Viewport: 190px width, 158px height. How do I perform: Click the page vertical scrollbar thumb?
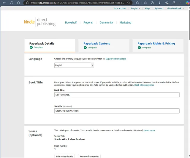189,24
